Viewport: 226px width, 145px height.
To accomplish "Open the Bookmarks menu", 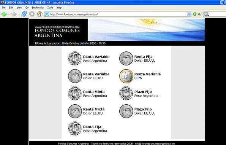I will coord(38,8).
